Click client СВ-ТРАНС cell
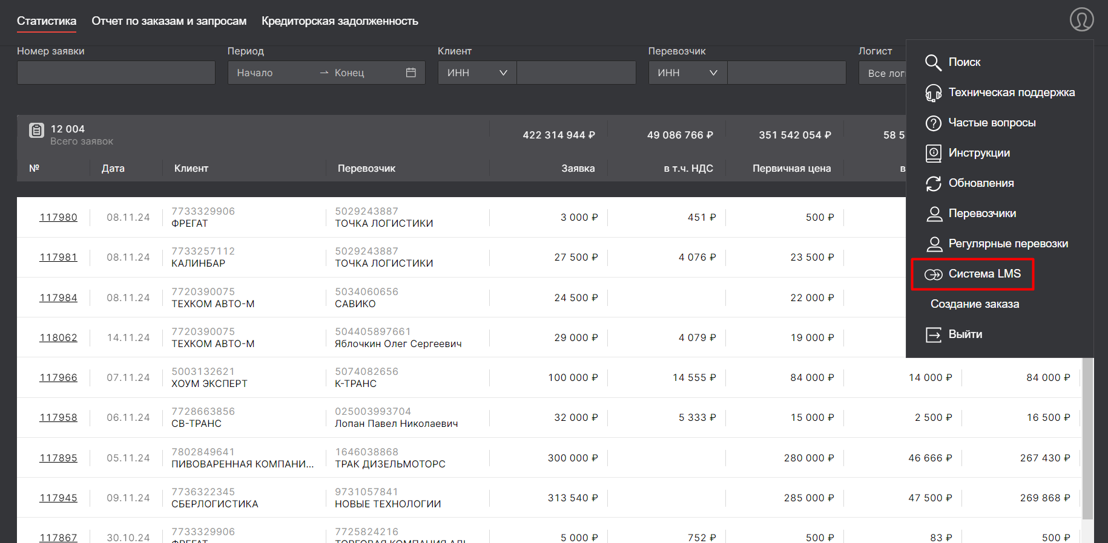 196,423
